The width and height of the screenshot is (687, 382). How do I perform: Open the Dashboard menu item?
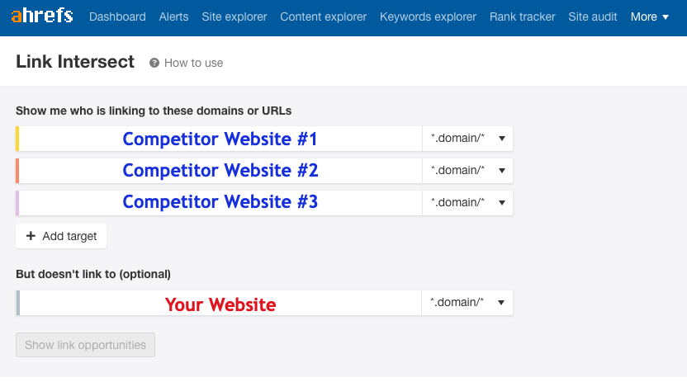click(117, 17)
